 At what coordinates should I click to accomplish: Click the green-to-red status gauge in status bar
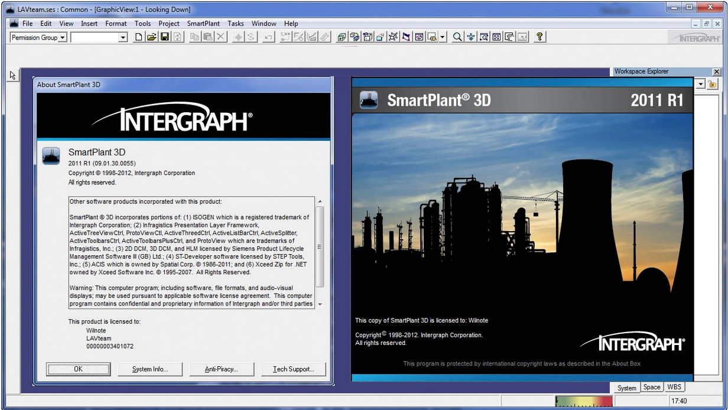(584, 401)
